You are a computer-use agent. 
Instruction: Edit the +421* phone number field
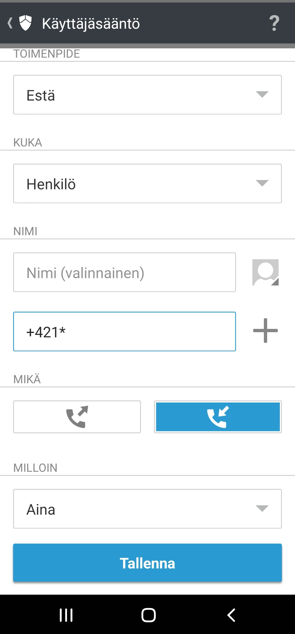coord(125,332)
